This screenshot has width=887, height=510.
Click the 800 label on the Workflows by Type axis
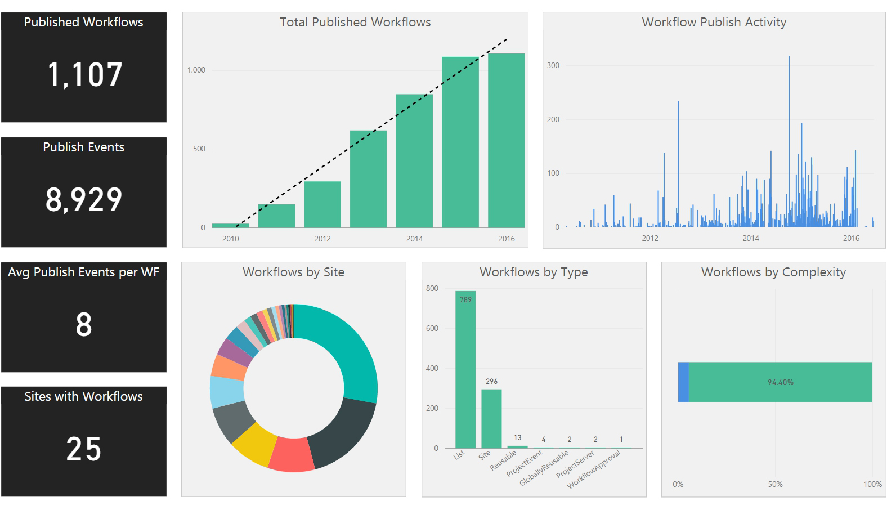[432, 288]
